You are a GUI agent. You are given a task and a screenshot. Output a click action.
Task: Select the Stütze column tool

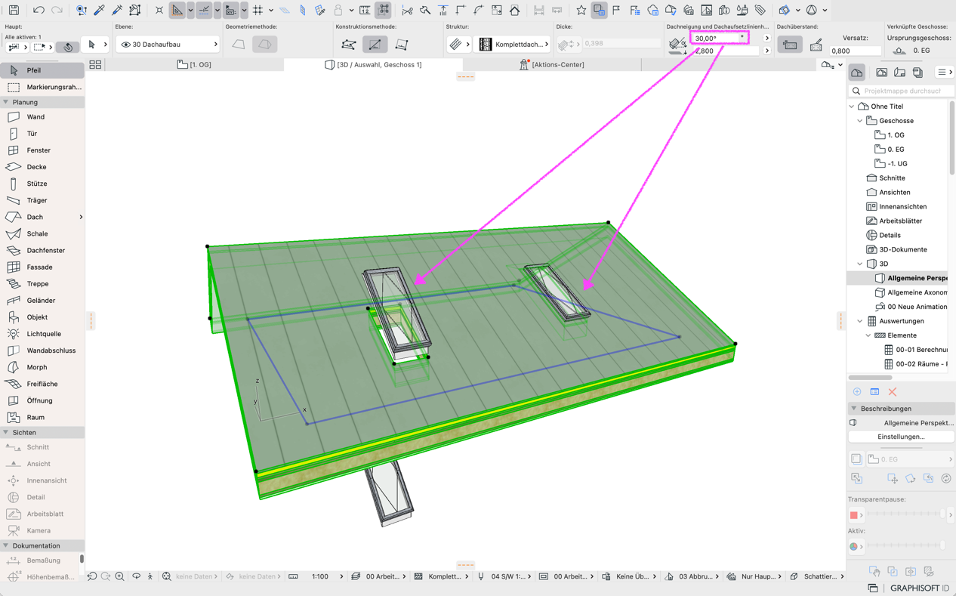[42, 184]
